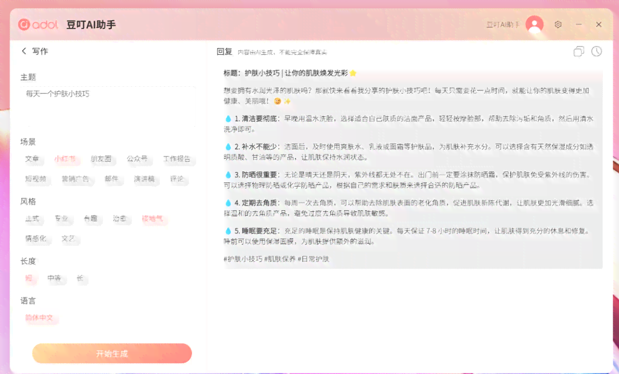Select the 公众号 scene option
Image resolution: width=619 pixels, height=374 pixels.
coord(137,159)
